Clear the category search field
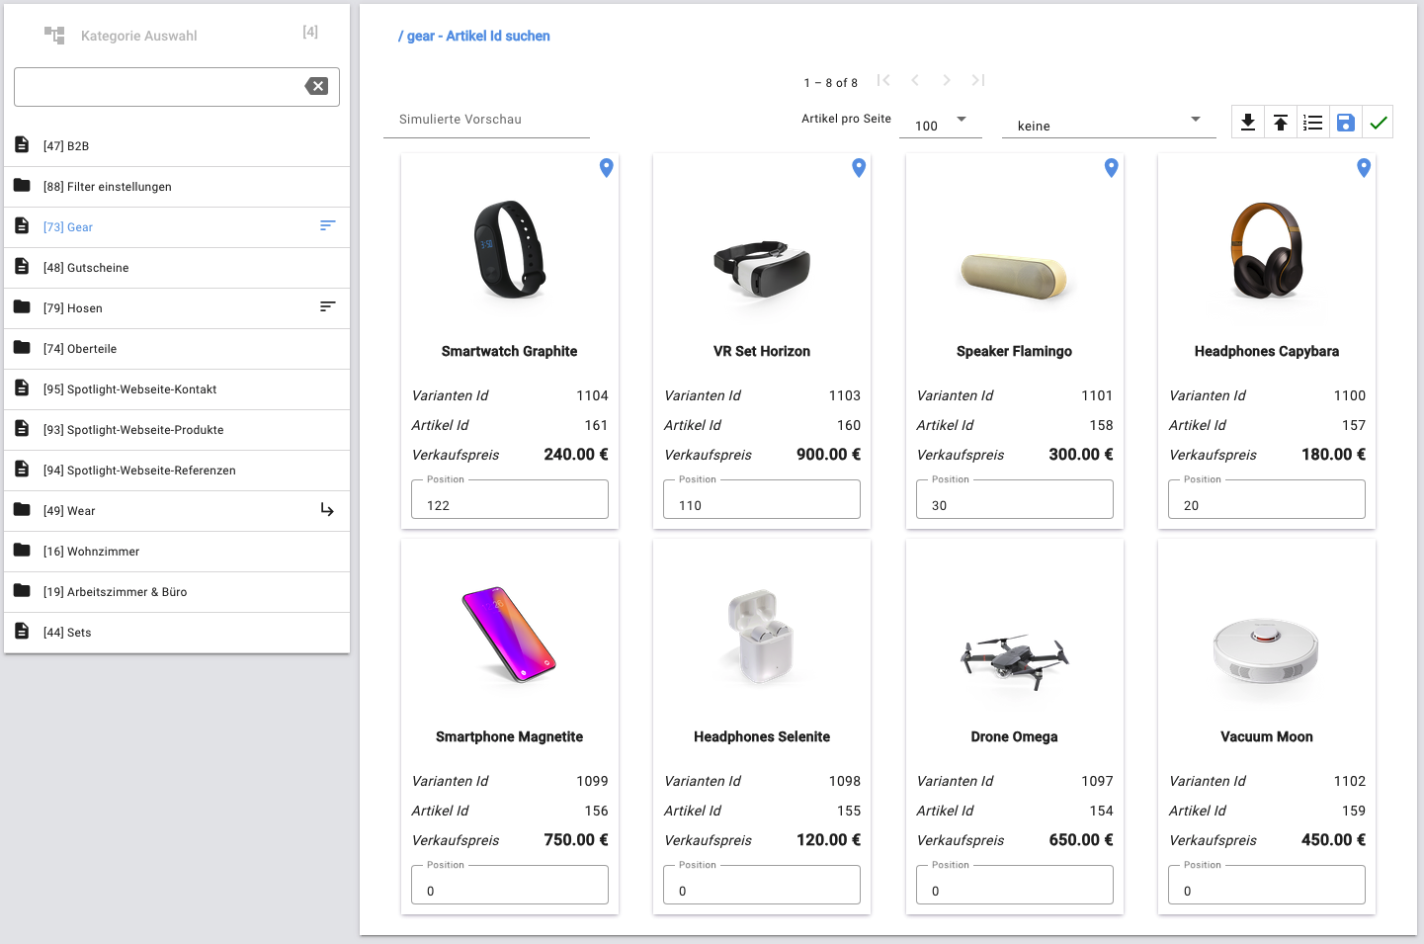 (x=316, y=86)
